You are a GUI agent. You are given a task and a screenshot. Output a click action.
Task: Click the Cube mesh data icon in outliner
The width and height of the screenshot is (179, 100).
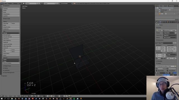[166, 14]
